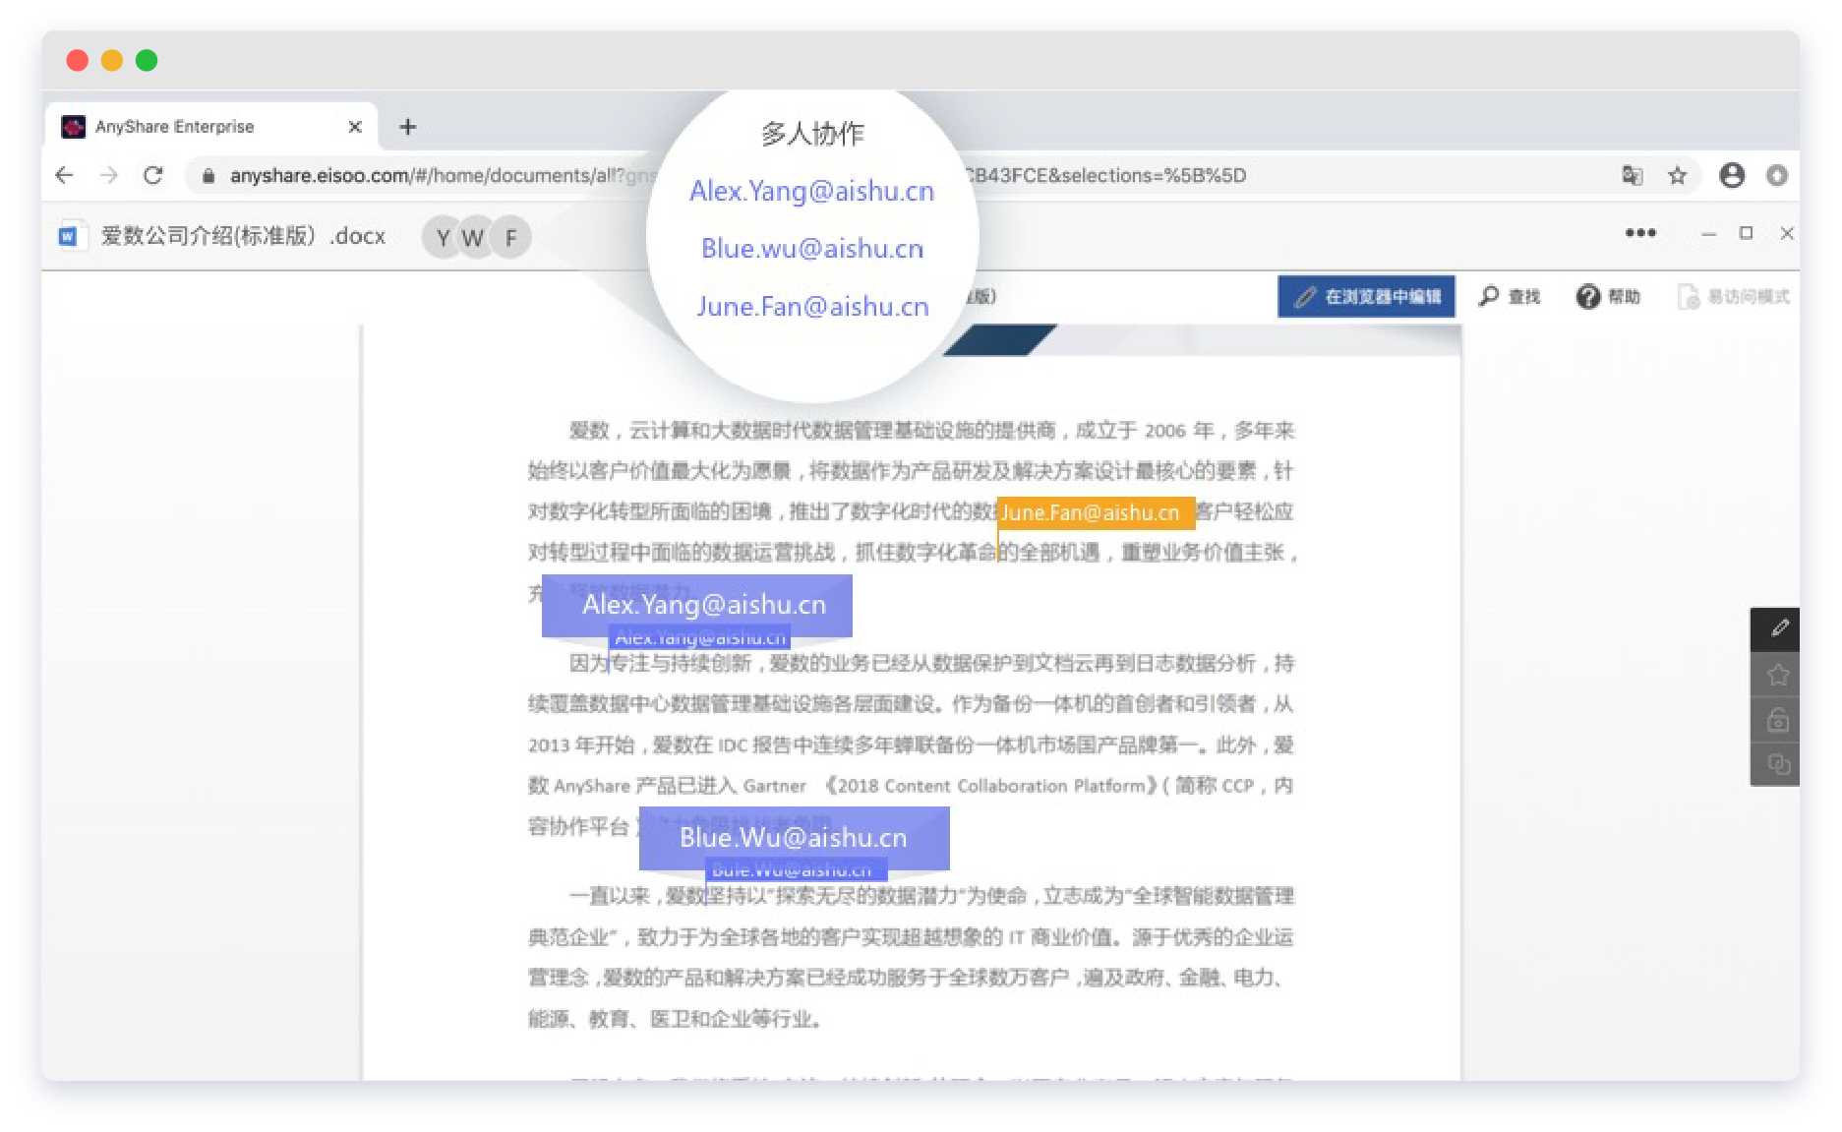The height and width of the screenshot is (1132, 1842).
Task: Click the macOS red close window dot
Action: click(x=77, y=60)
